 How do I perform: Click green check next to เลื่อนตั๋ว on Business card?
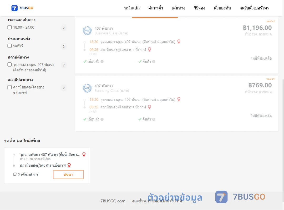(x=85, y=61)
